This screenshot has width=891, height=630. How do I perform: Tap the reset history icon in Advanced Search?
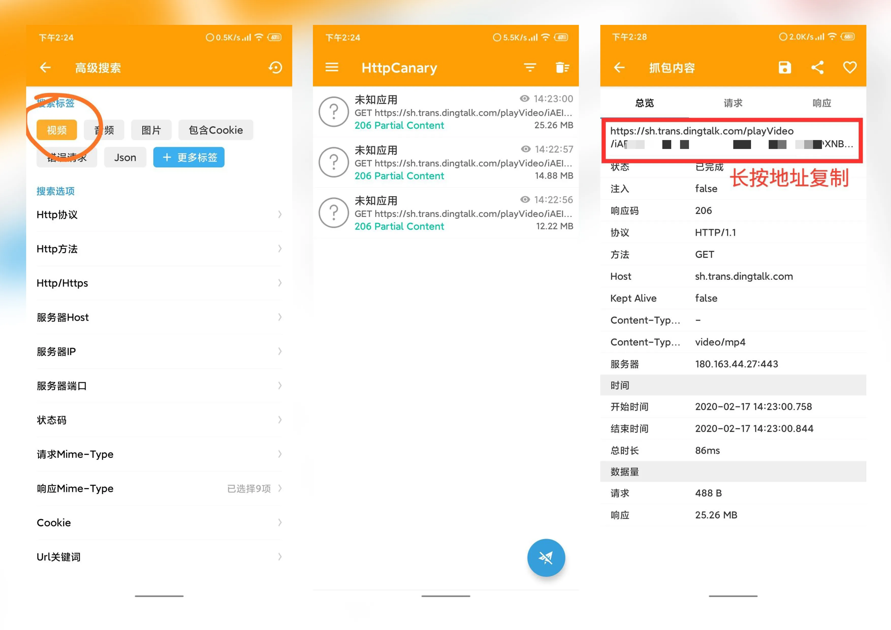click(275, 68)
